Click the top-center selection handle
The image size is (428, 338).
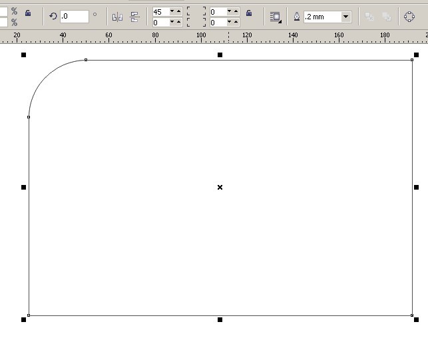click(x=220, y=55)
